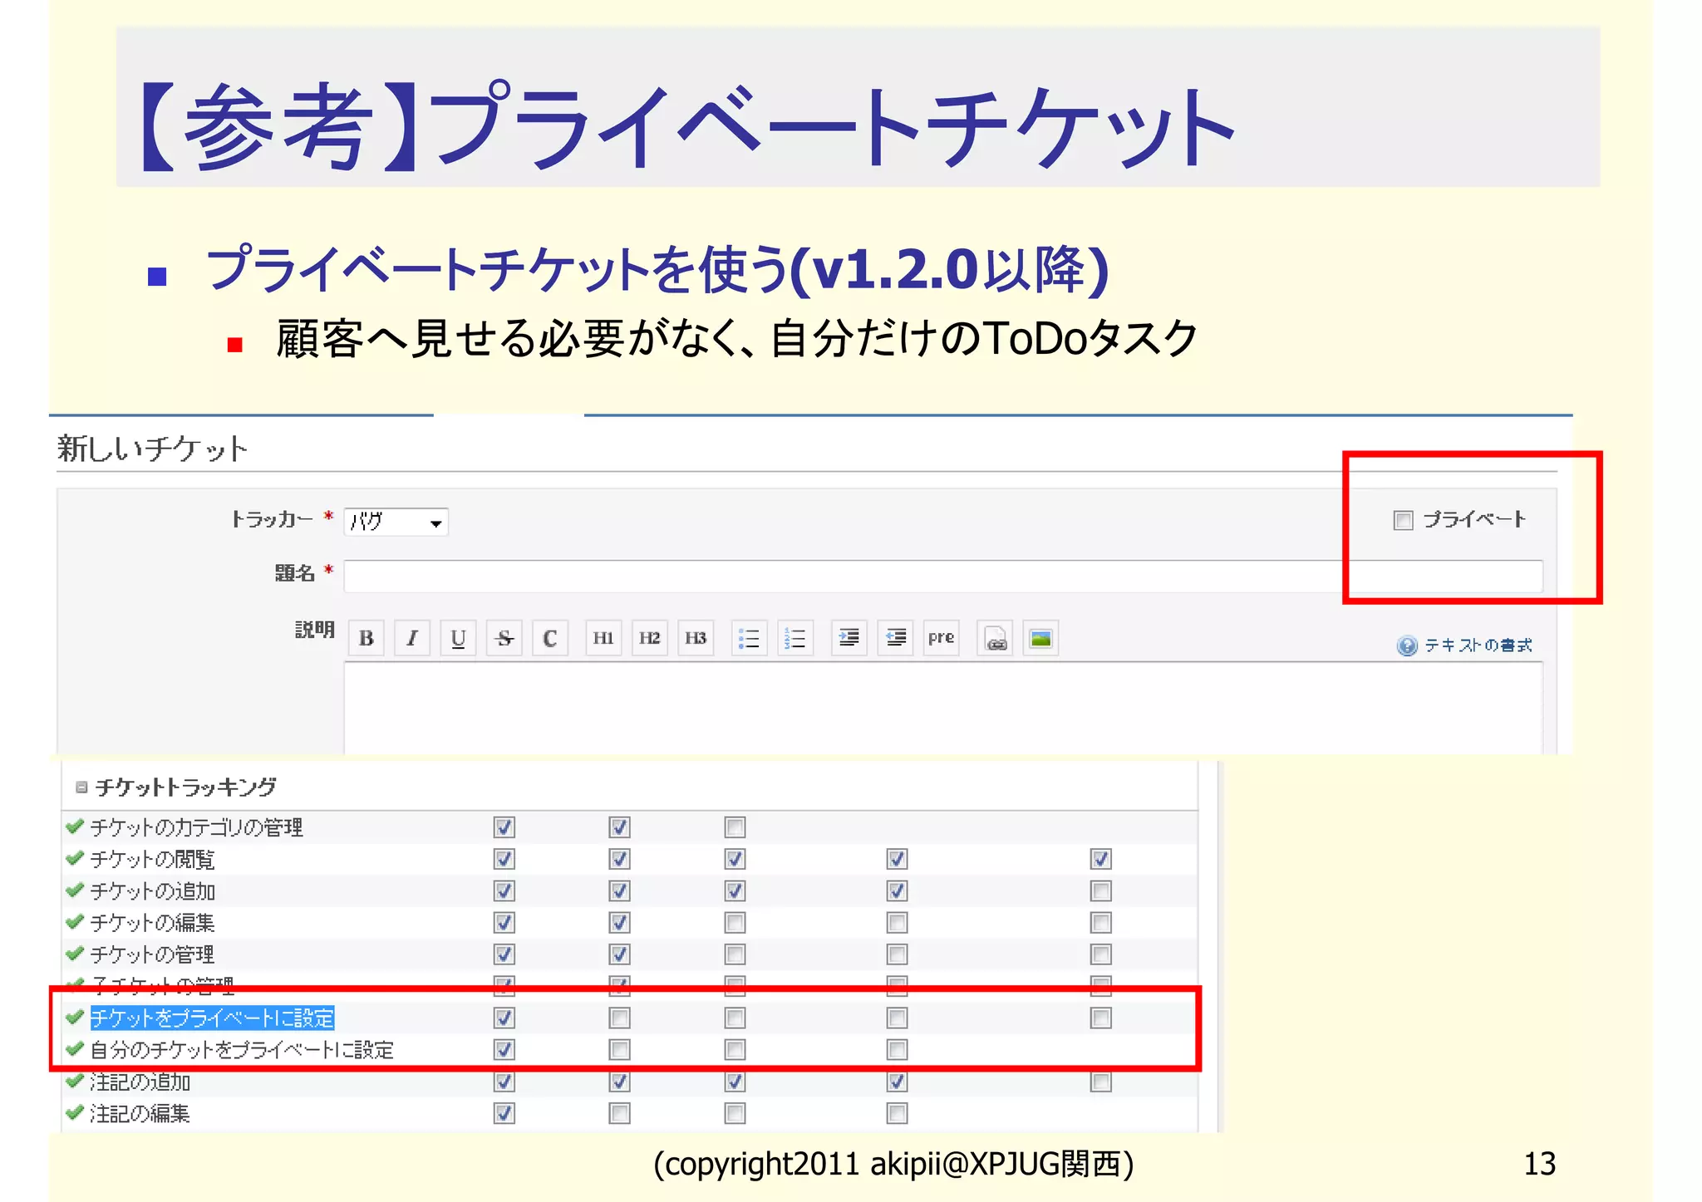1702x1202 pixels.
Task: Apply Heading 3 with H3 button
Action: pyautogui.click(x=696, y=638)
